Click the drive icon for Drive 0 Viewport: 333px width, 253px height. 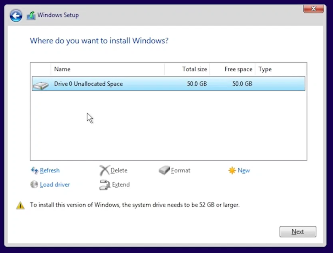[x=41, y=84]
